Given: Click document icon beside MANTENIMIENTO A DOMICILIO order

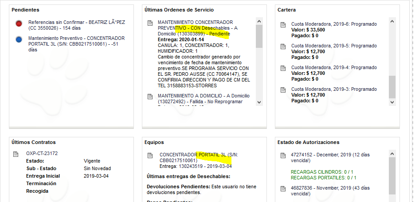Looking at the screenshot, I should (150, 97).
